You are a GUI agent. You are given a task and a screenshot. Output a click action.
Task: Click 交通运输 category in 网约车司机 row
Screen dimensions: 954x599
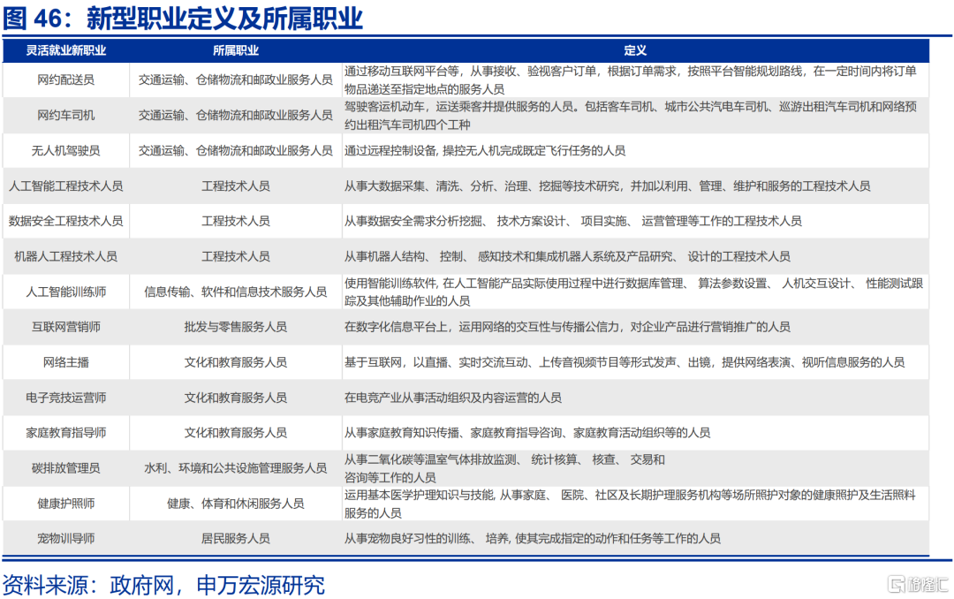(x=236, y=115)
